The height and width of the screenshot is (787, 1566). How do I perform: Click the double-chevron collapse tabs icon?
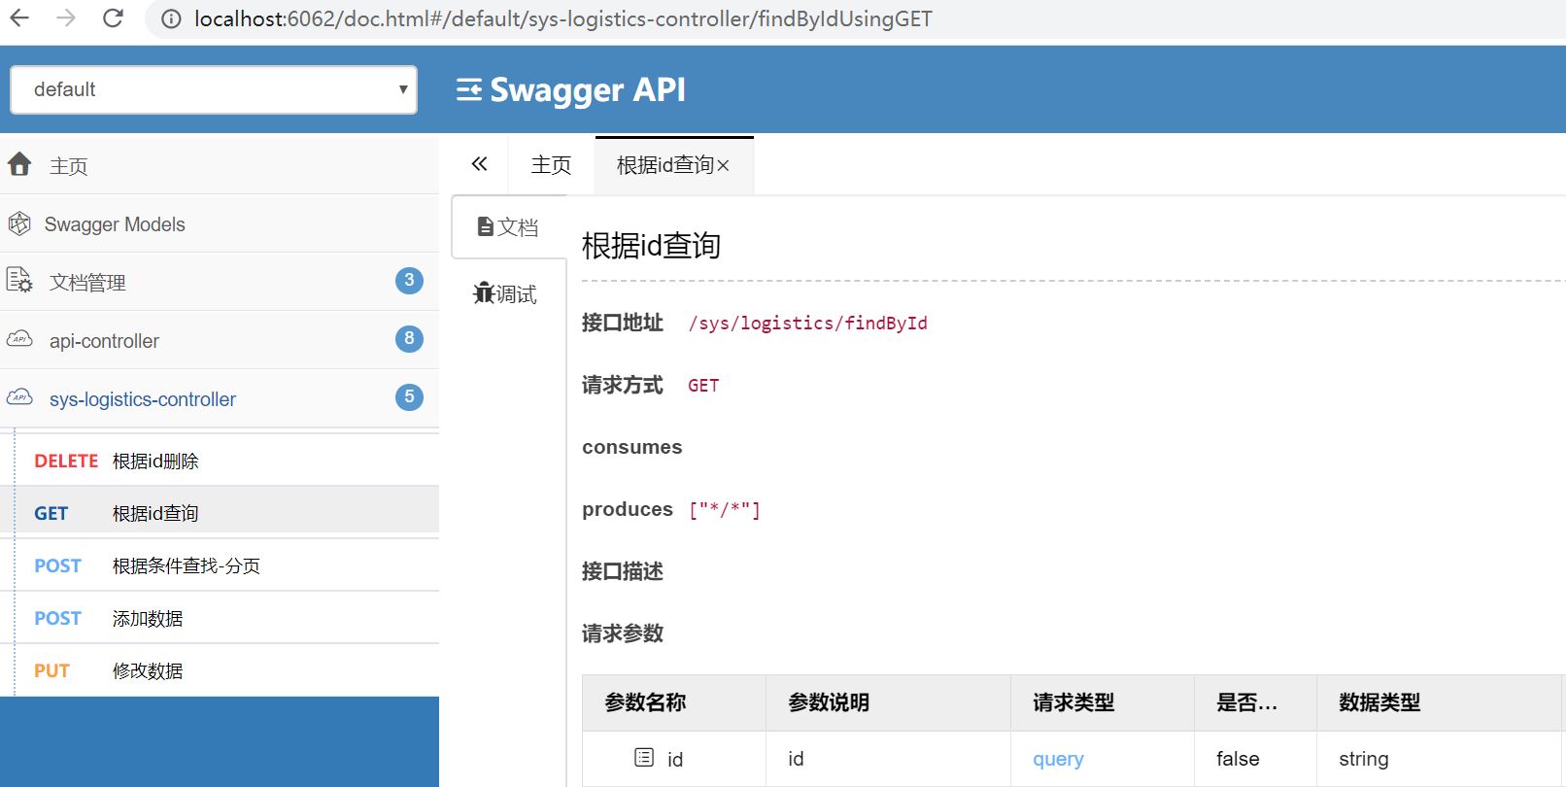pos(479,164)
